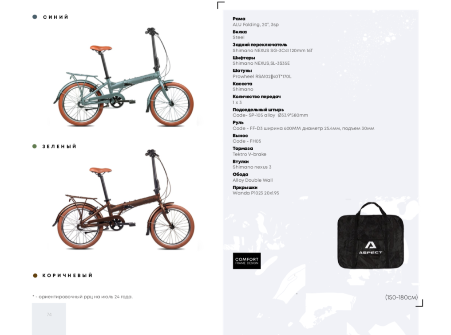Click the blue color dot beside СИНИЙ
Viewport: 451px width, 335px height.
[x=35, y=17]
